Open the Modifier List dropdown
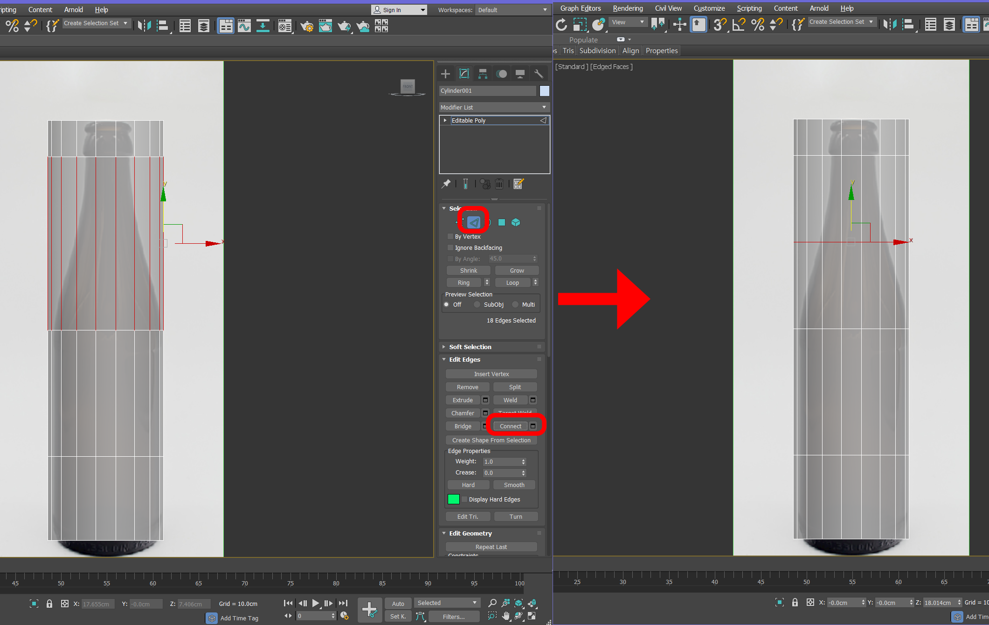Screen dimensions: 989x625 (x=494, y=108)
